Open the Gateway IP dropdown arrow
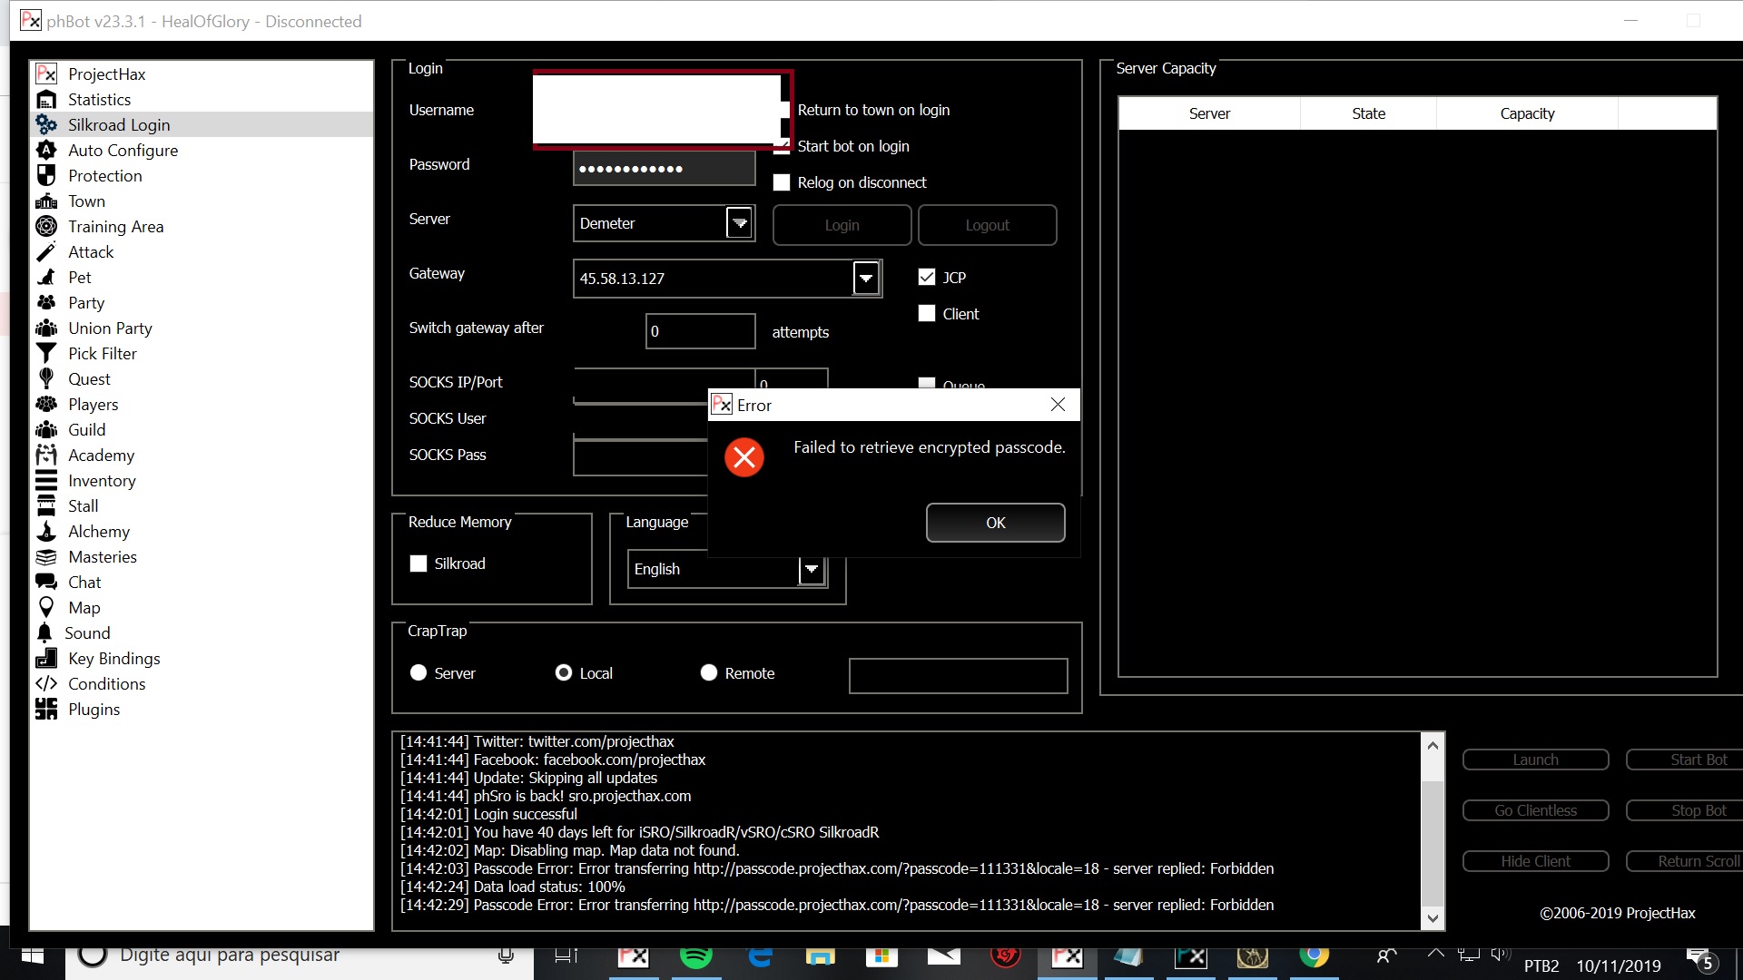1743x980 pixels. [x=866, y=278]
